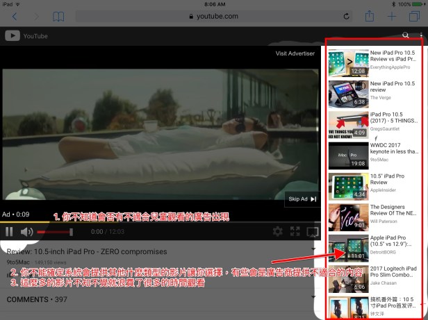The width and height of the screenshot is (428, 320).
Task: Open YouTube's three-dot more options menu
Action: pyautogui.click(x=421, y=35)
